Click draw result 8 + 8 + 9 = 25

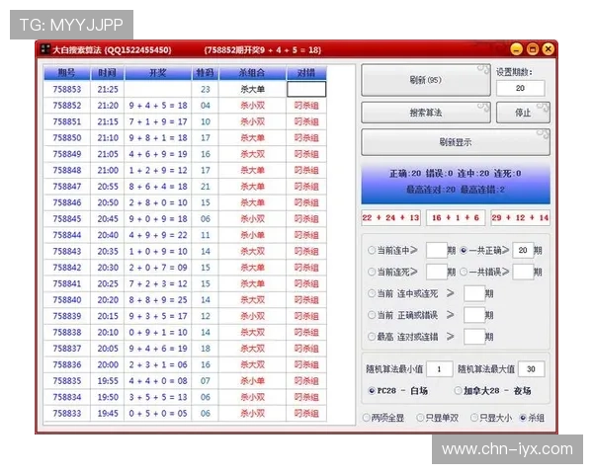coord(158,300)
